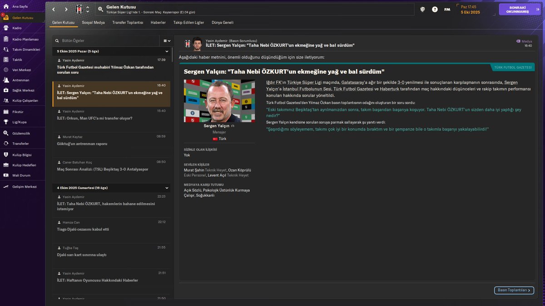545x306 pixels.
Task: Open Kulüp Hedefleri
Action: (x=23, y=165)
